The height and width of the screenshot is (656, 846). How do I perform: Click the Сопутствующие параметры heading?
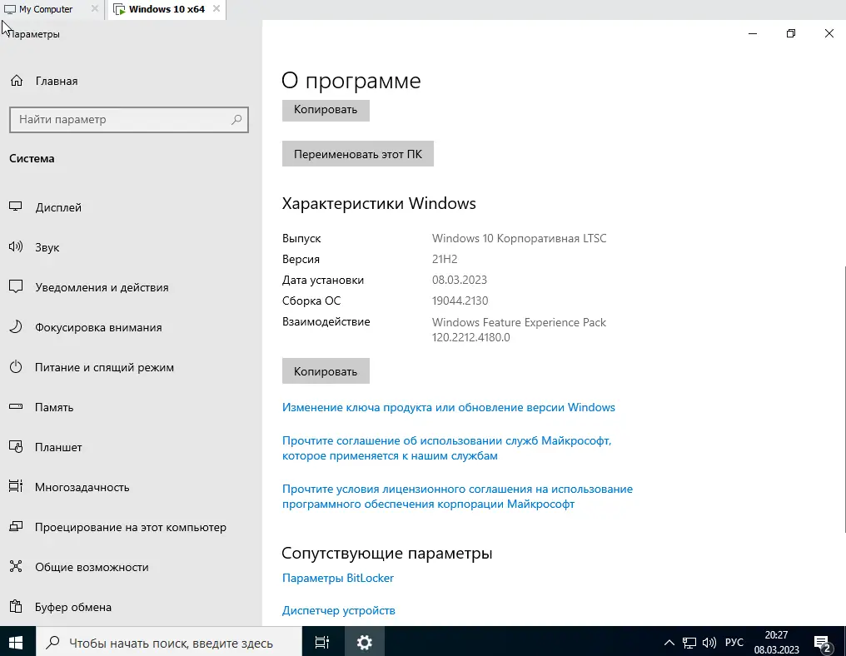click(387, 553)
